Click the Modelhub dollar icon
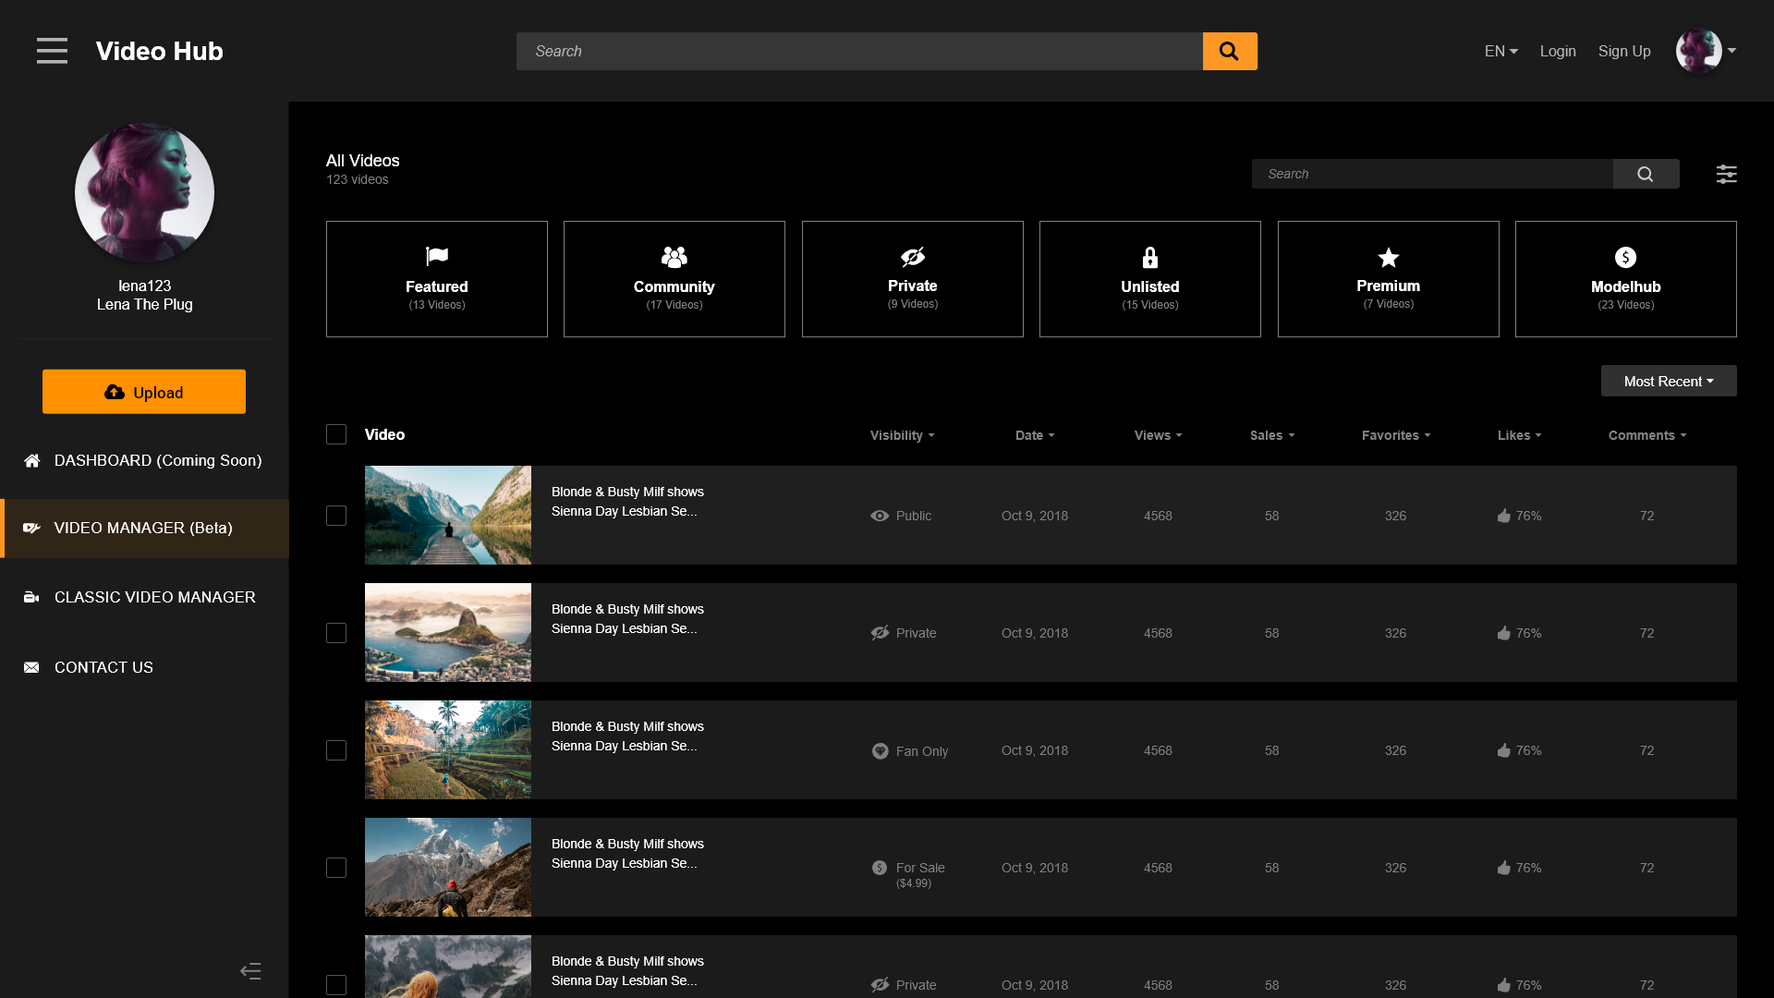 pos(1626,257)
